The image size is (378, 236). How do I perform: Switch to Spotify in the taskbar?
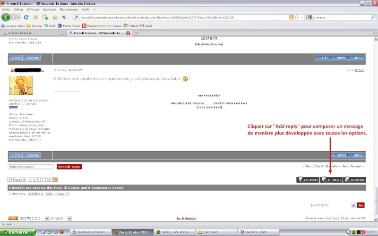click(175, 232)
